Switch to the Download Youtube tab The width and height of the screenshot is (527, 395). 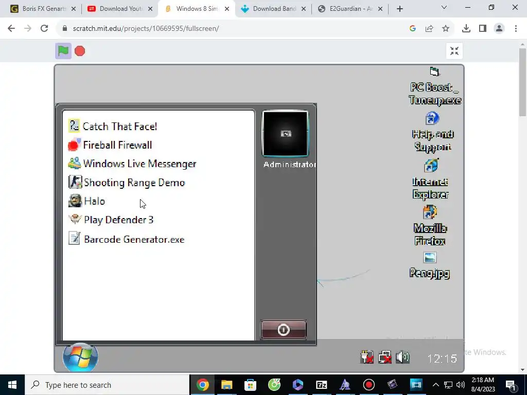(119, 9)
